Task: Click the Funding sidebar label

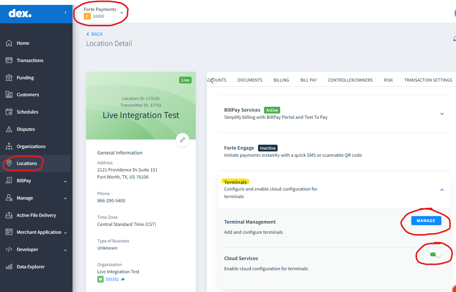Action: [25, 78]
